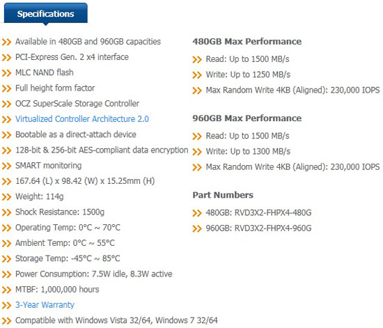Click arrow bullet beside Write: Up to 1300 MB/s
This screenshot has height=328, width=383.
[x=197, y=152]
